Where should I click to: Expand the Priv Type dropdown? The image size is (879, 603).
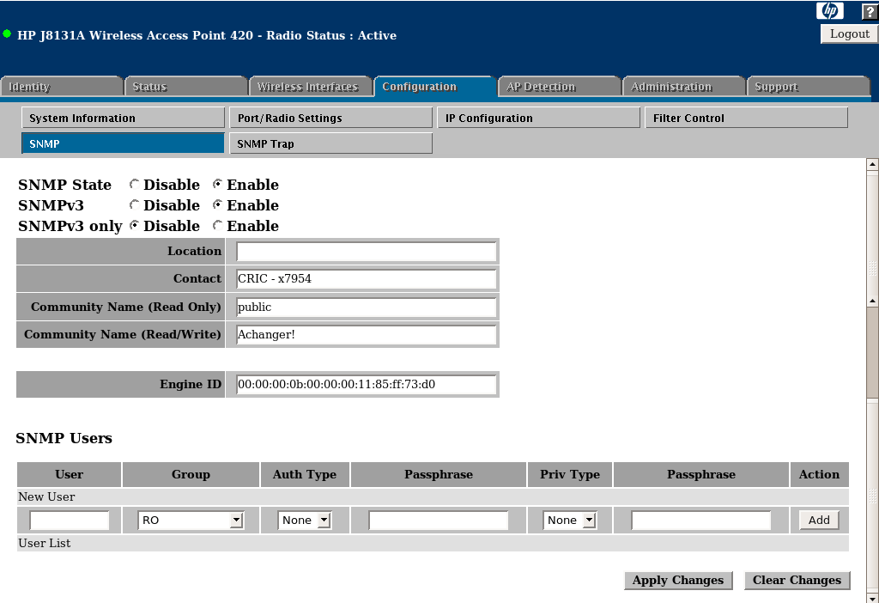570,521
